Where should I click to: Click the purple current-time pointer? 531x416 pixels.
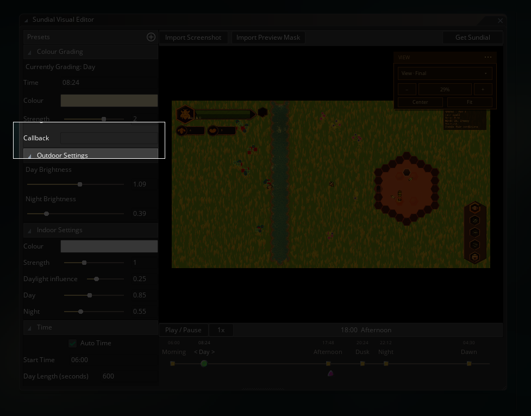(x=330, y=374)
